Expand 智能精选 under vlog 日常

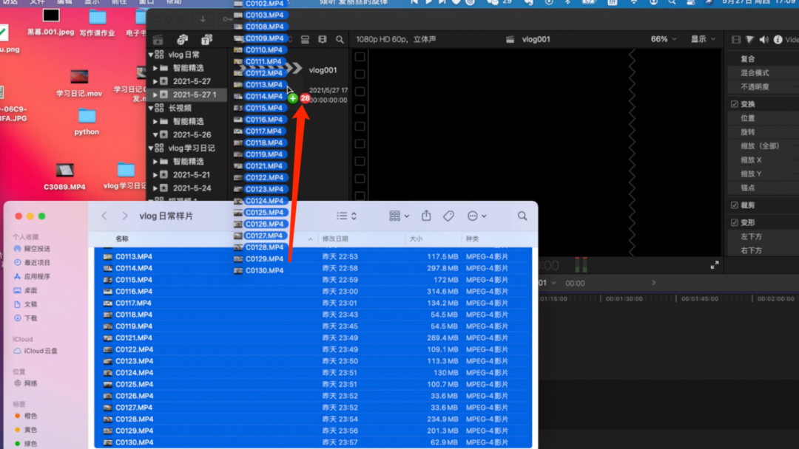155,68
